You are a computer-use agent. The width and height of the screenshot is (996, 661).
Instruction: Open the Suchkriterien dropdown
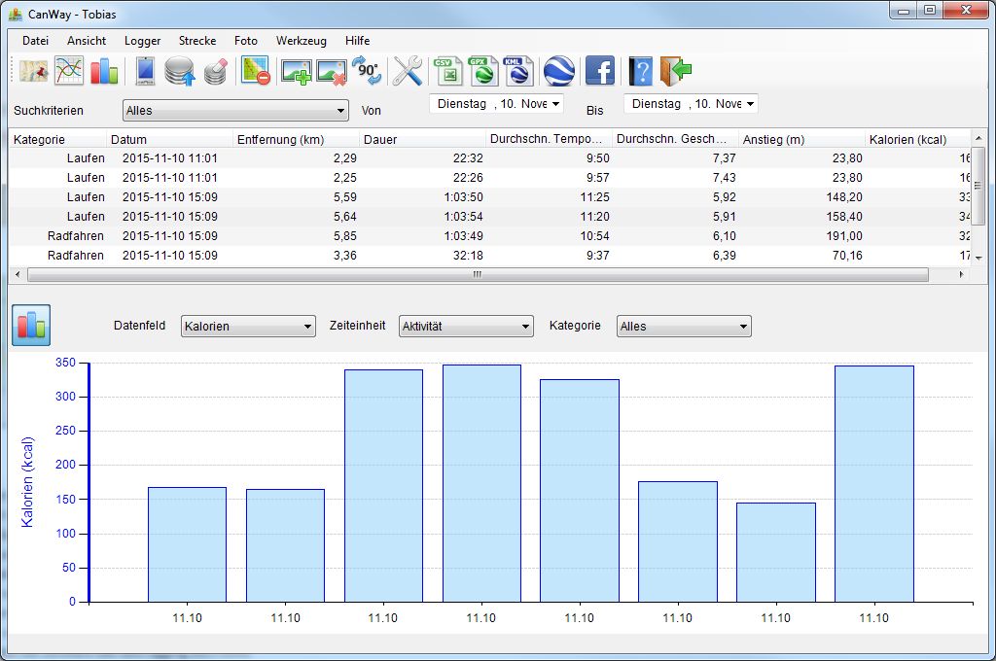pyautogui.click(x=235, y=111)
